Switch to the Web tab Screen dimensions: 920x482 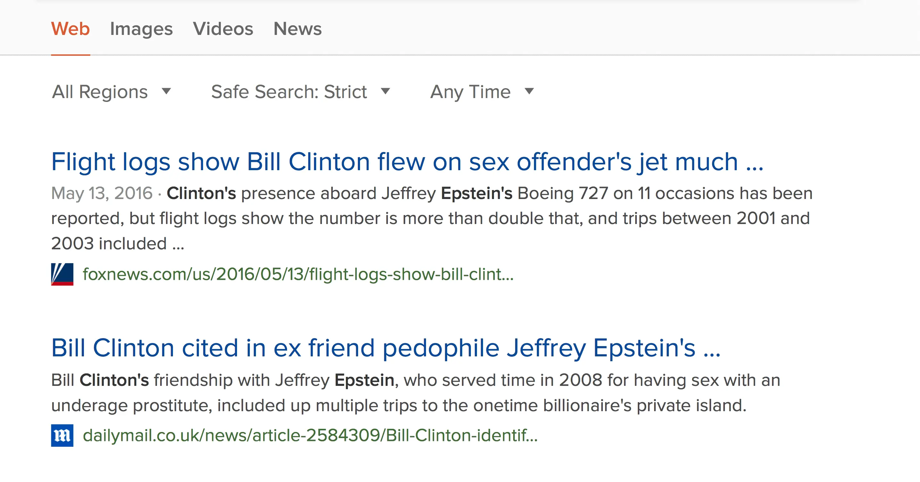70,29
